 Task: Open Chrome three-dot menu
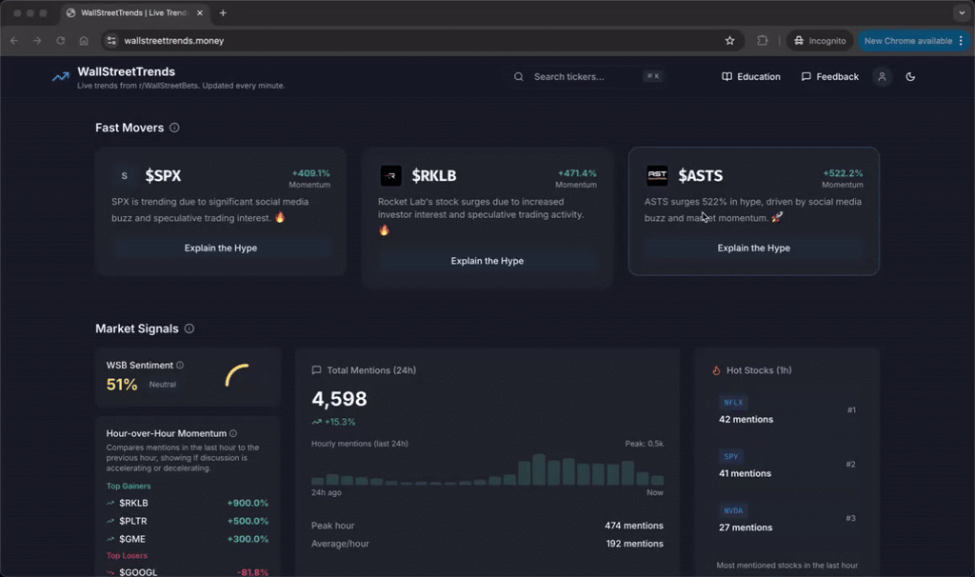962,40
